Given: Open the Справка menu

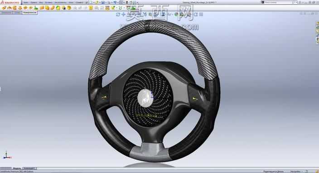Looking at the screenshot, I should click(x=79, y=2).
